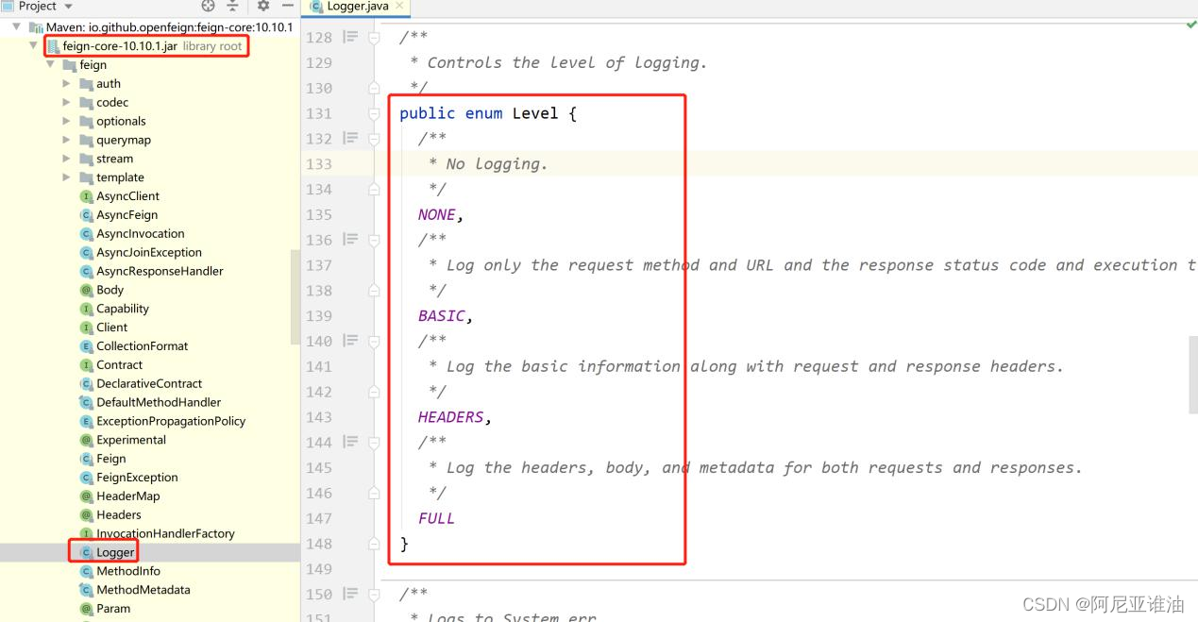The image size is (1198, 622).
Task: Expand the template folder
Action: (x=67, y=177)
